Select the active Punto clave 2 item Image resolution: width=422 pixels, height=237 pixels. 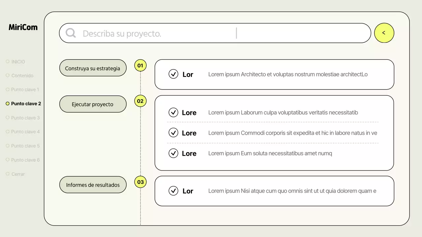click(26, 104)
